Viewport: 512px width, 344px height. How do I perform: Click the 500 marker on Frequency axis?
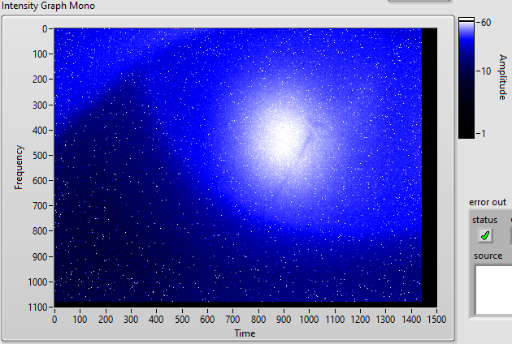pos(40,155)
